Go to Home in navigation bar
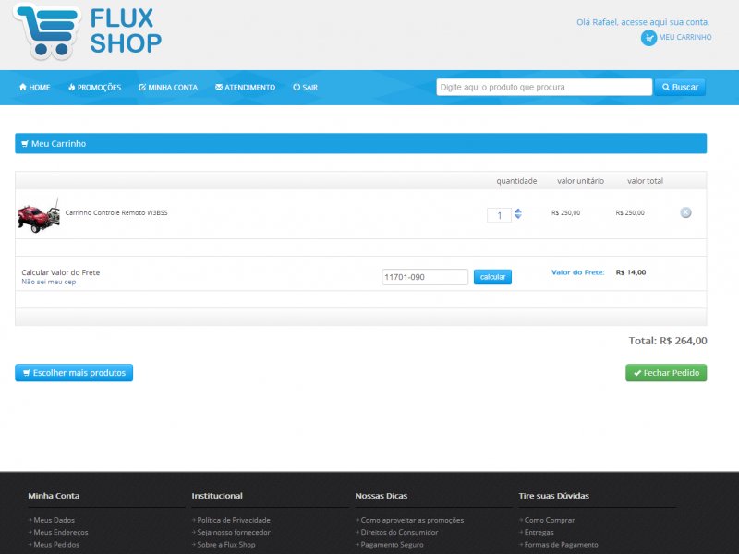Screen dimensions: 739x554 coord(35,87)
